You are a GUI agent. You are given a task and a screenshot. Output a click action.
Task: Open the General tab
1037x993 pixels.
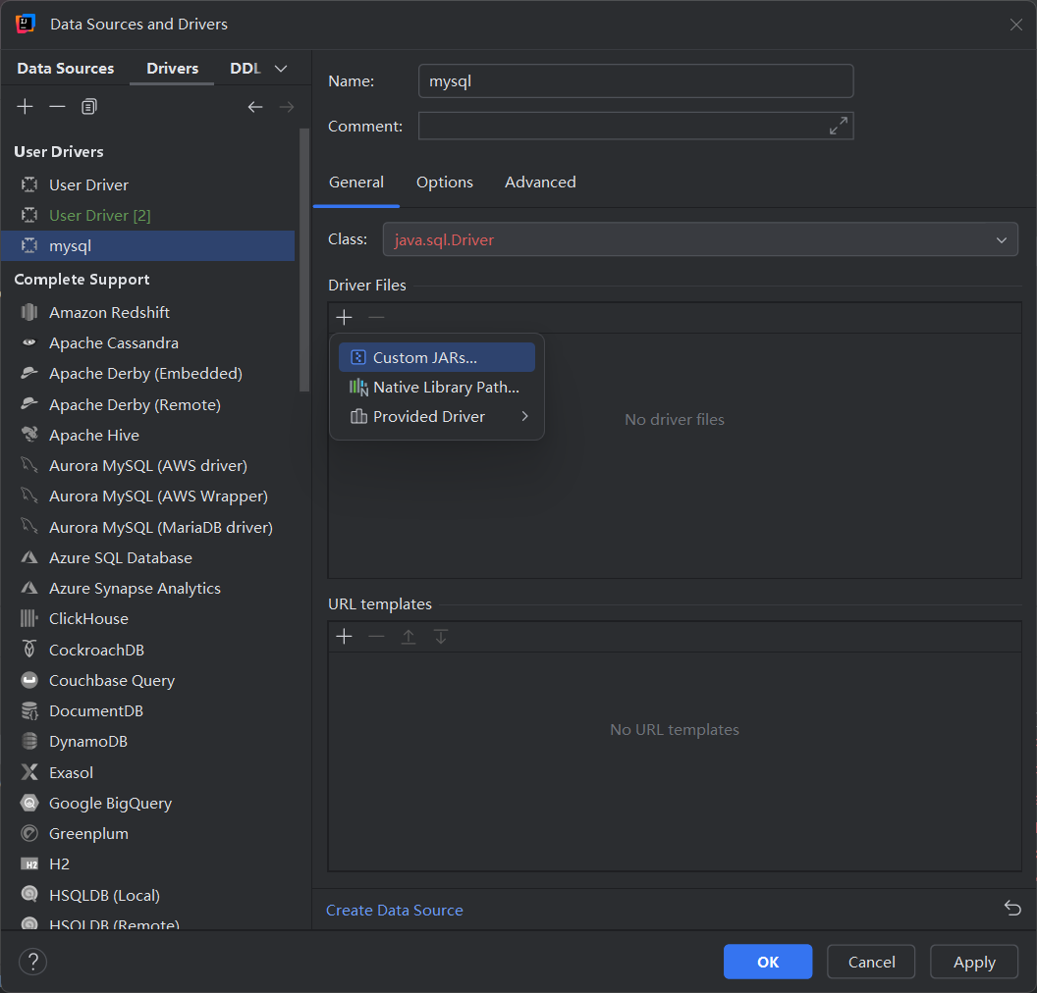[355, 183]
